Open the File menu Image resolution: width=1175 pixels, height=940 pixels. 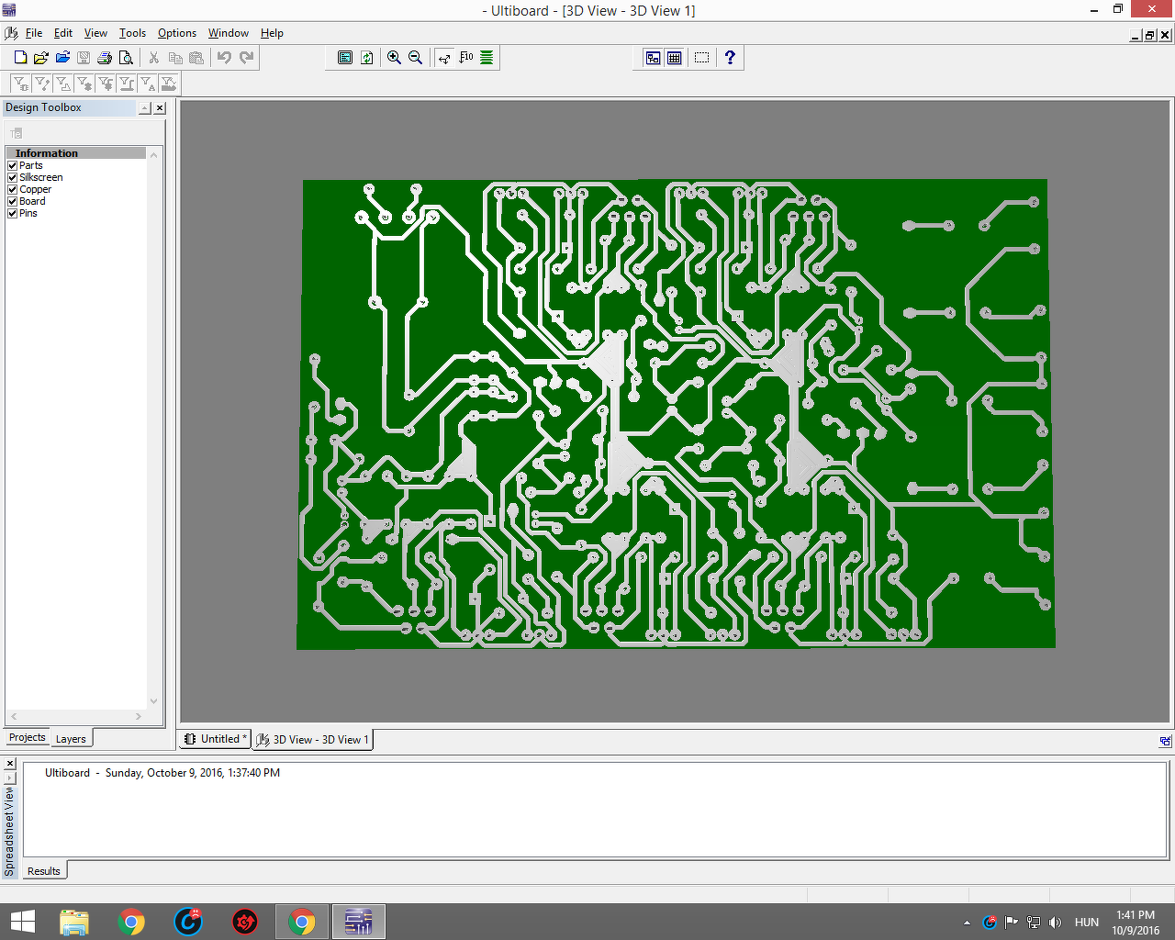point(34,33)
